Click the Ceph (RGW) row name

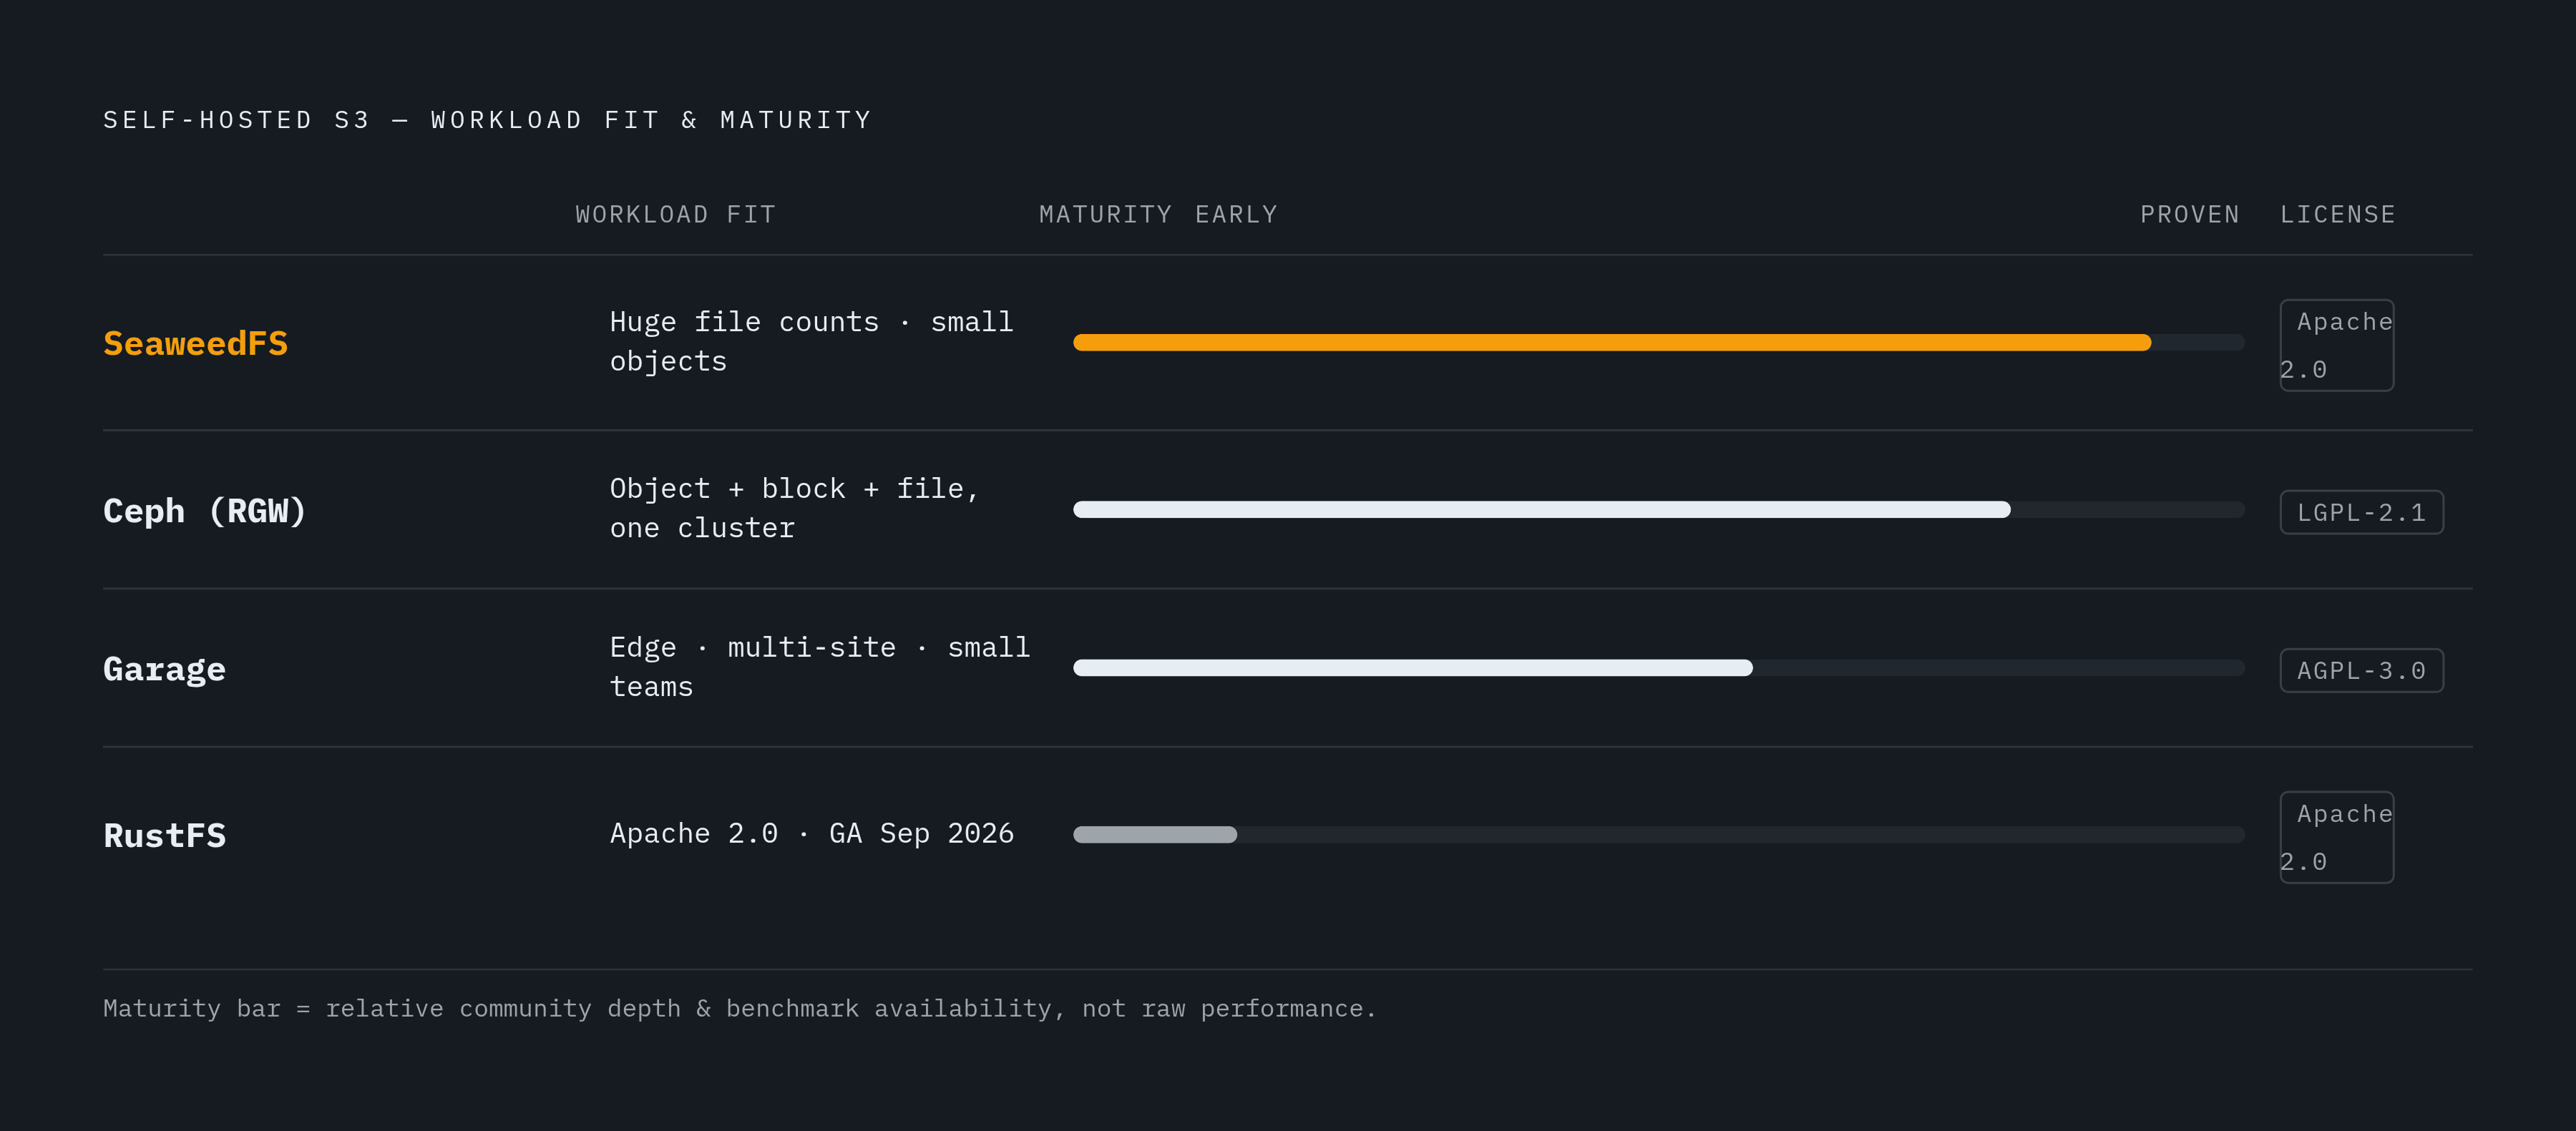coord(205,510)
